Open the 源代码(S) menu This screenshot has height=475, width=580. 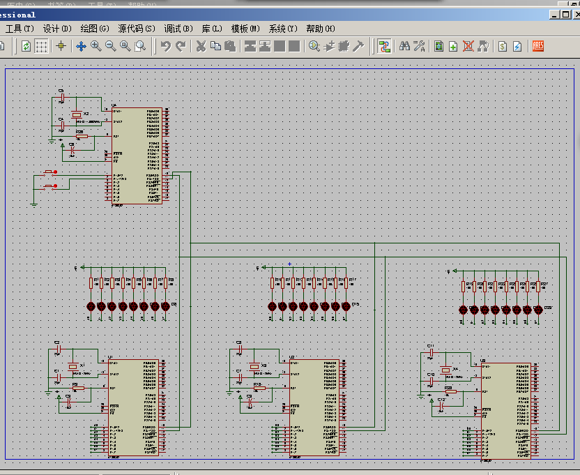137,29
